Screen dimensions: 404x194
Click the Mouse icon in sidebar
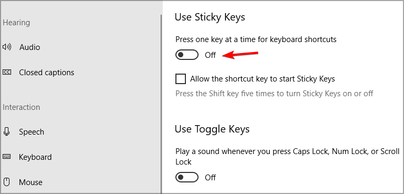(7, 182)
